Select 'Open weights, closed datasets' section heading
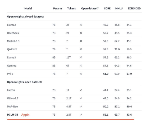Viewport: 145px width, 123px height. point(25,17)
